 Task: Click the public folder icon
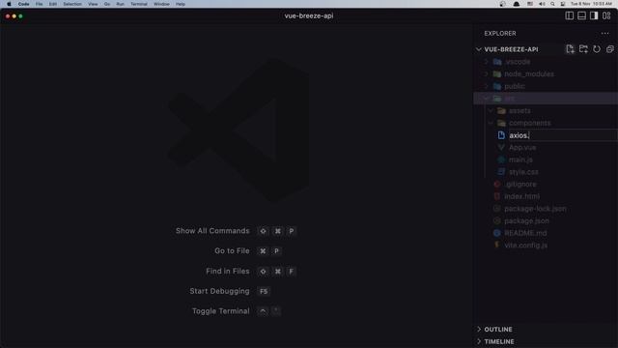coord(497,86)
